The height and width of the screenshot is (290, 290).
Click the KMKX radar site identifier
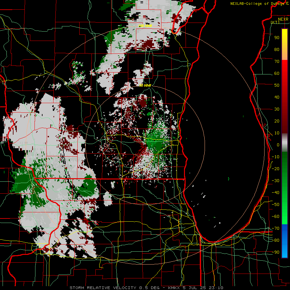point(175,288)
